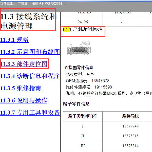Open the 11.3.6 说明与操作 link
The image size is (152, 152).
coord(24,100)
